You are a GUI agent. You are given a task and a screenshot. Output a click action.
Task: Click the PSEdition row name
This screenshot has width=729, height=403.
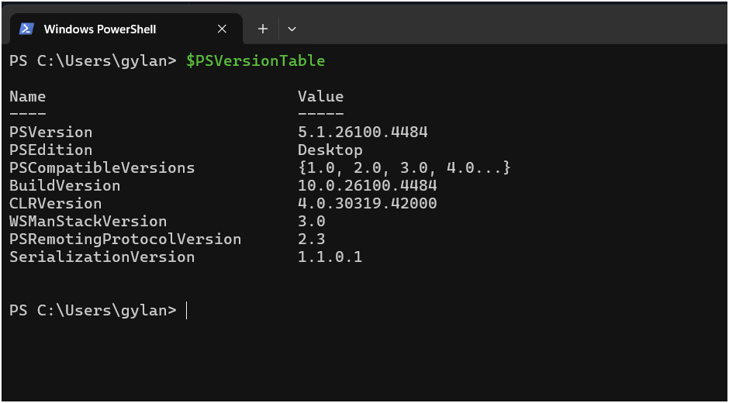pos(50,150)
